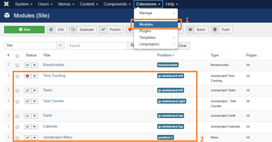Expand Templates submenu in Extensions

pos(156,38)
